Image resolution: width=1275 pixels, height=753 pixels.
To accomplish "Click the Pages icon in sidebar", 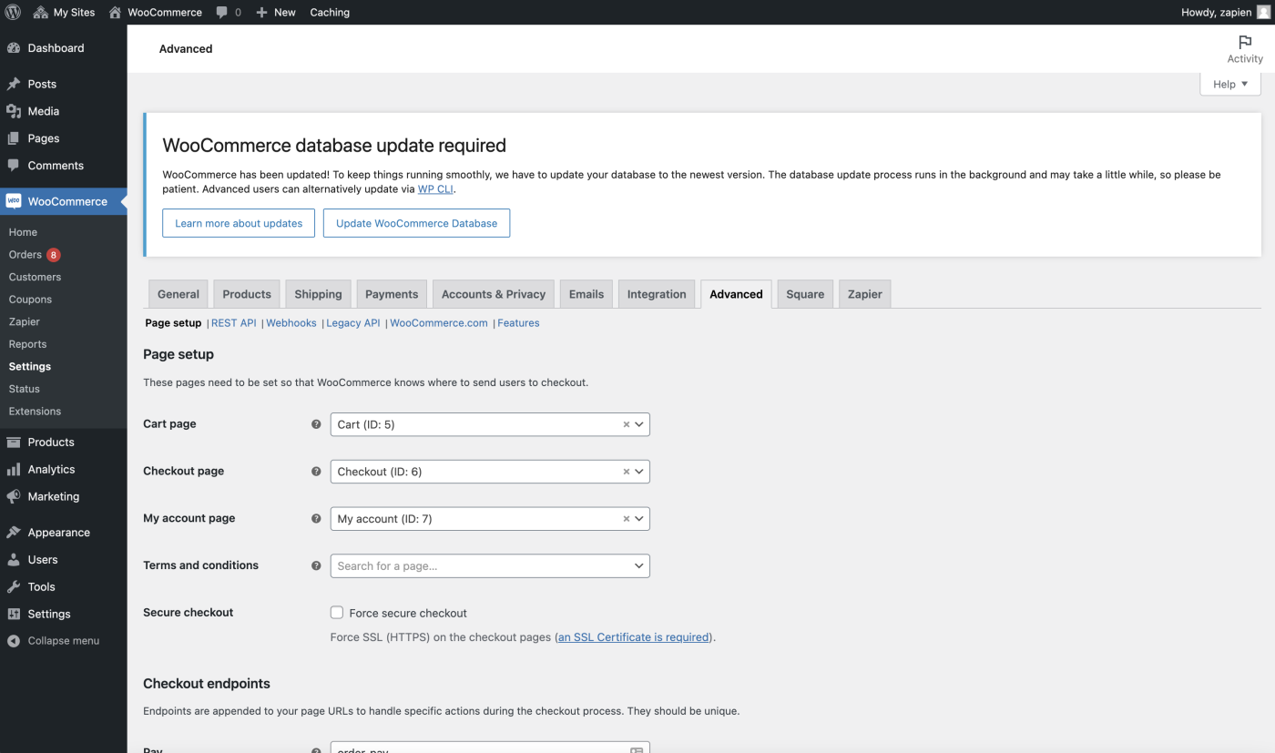I will click(x=14, y=138).
